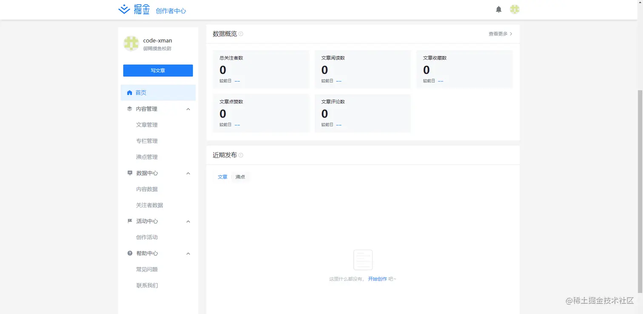Click the 近期发布 heading
The width and height of the screenshot is (643, 314).
225,156
